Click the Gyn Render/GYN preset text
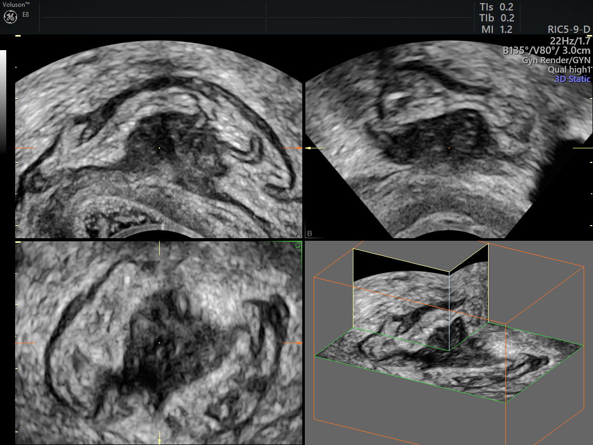The image size is (593, 445). pos(556,60)
